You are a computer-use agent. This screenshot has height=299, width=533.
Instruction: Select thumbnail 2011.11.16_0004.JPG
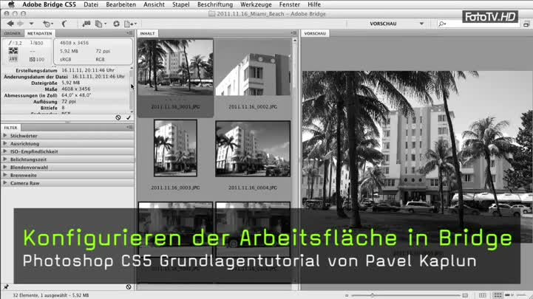pos(253,148)
